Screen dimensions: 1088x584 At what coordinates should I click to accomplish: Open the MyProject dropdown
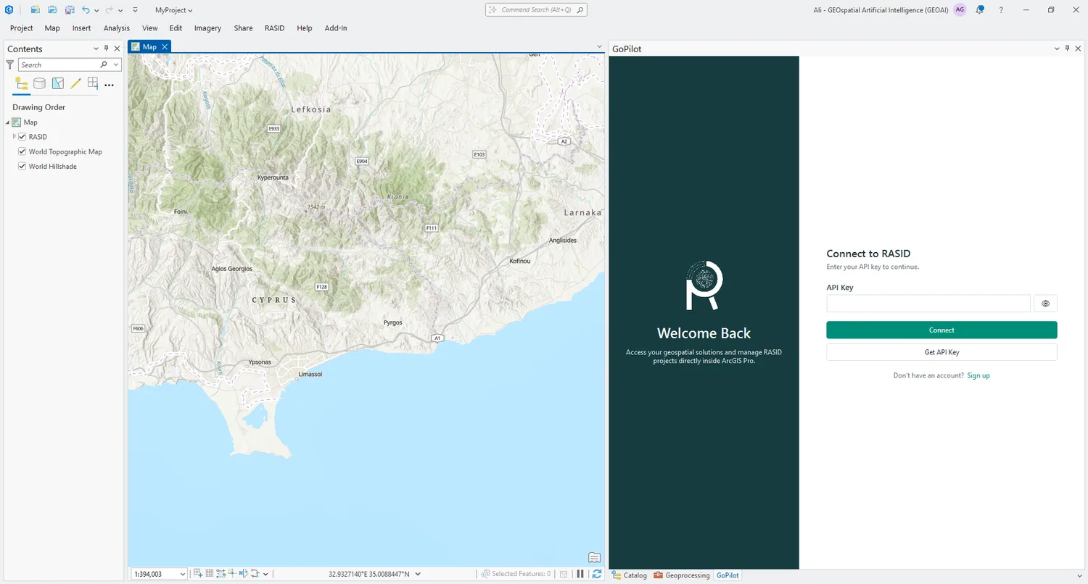174,10
